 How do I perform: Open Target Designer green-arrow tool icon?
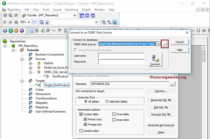coord(43,31)
